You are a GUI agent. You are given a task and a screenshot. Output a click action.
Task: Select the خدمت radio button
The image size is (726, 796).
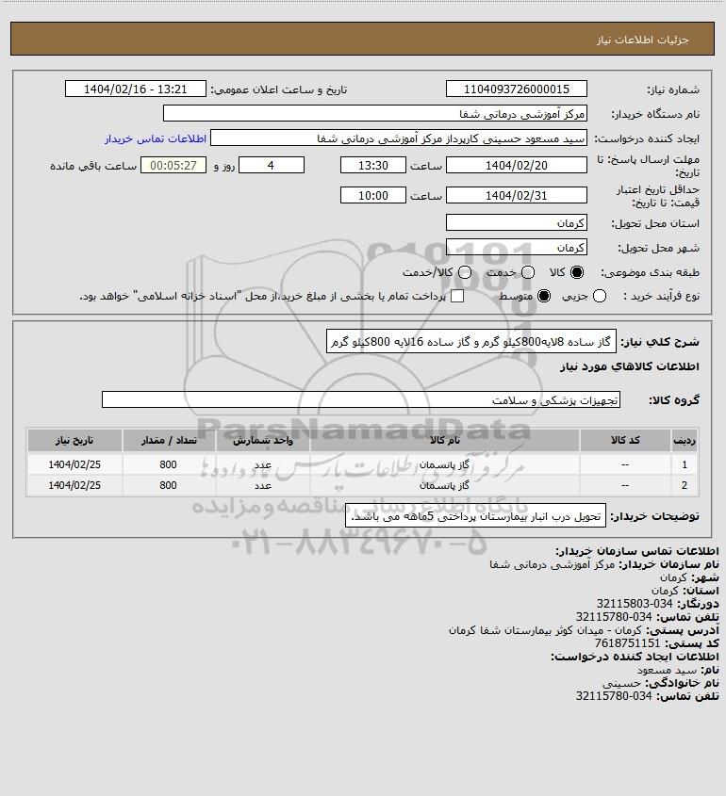(528, 272)
